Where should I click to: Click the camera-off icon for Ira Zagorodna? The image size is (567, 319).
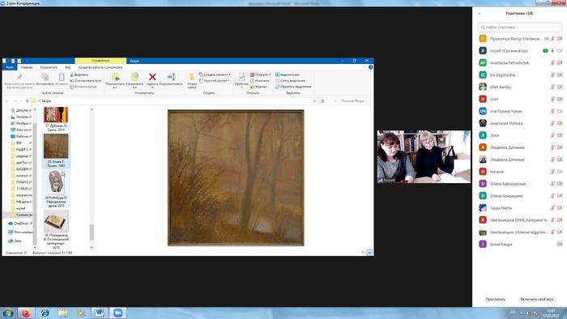pos(560,75)
